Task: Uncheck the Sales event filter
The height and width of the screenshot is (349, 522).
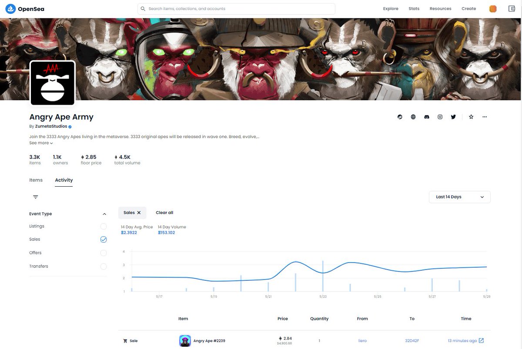Action: pos(104,239)
